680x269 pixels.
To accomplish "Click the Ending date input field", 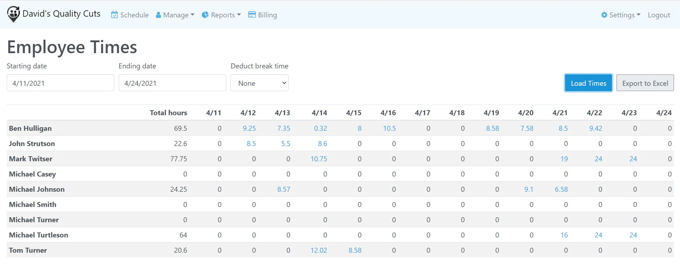I will click(172, 83).
